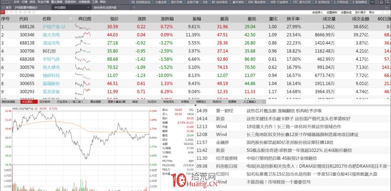This screenshot has width=391, height=191.
Task: Click the 80 综合排名 shortcut button
Action: click(x=220, y=2)
